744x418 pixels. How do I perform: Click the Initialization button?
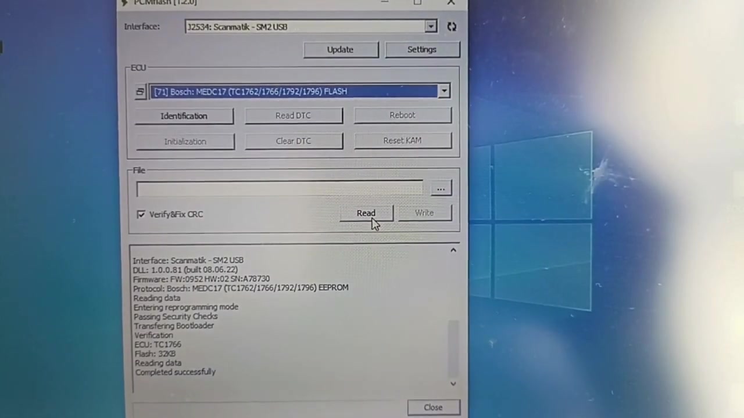185,141
